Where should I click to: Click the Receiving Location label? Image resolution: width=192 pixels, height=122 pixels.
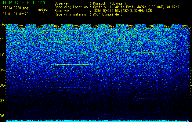coord(71,7)
